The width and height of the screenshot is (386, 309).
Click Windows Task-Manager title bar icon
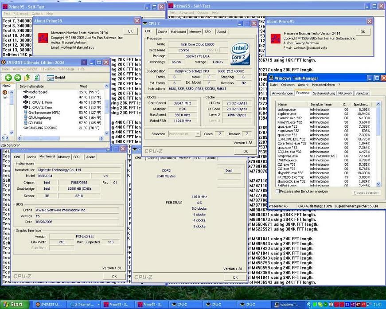point(271,78)
